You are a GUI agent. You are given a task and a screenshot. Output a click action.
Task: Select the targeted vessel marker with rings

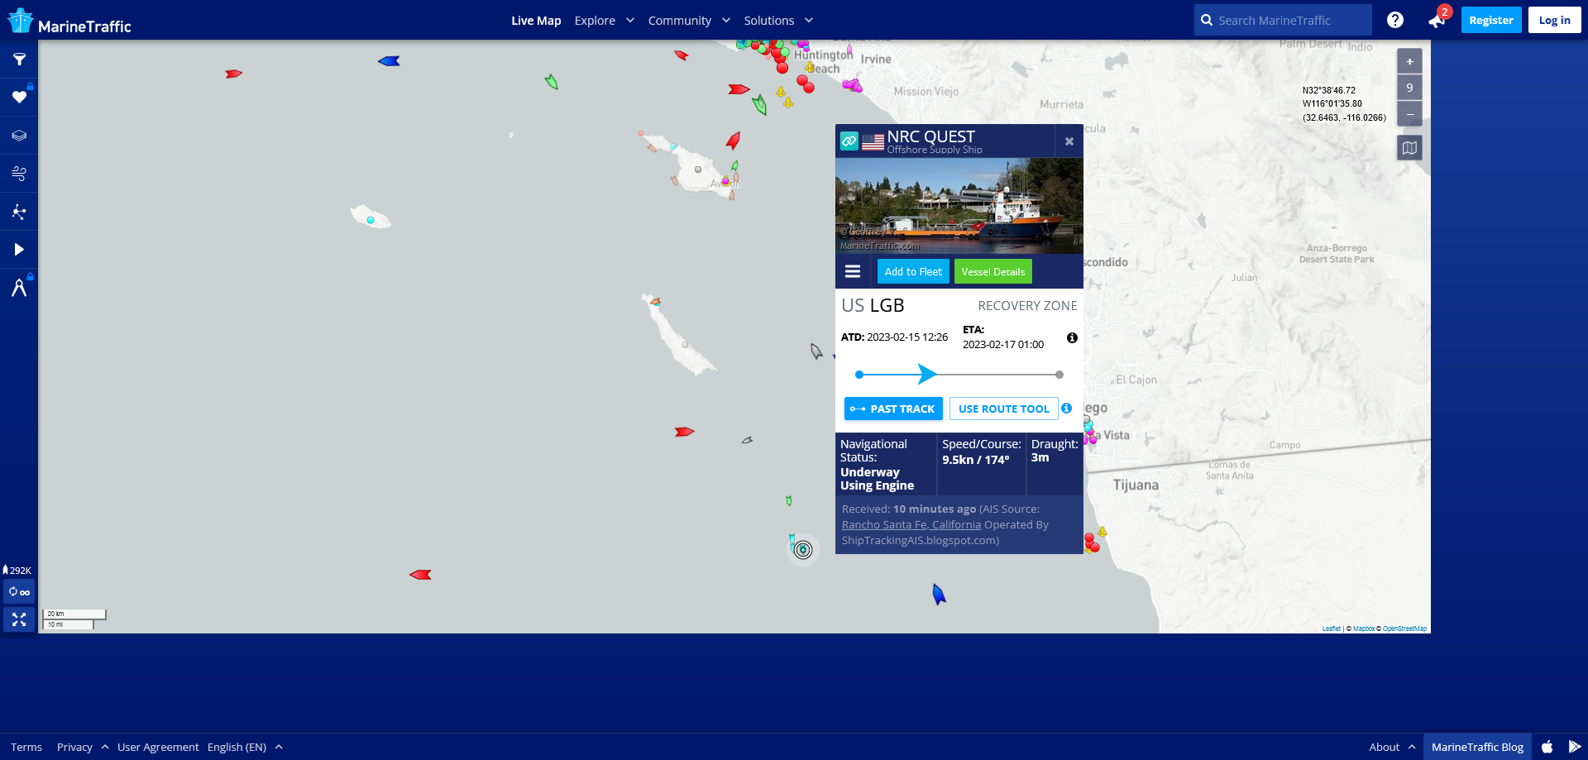pyautogui.click(x=803, y=550)
